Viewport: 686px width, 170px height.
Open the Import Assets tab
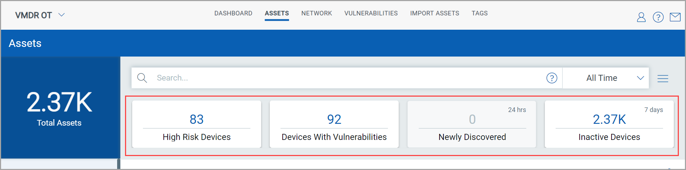(x=435, y=13)
